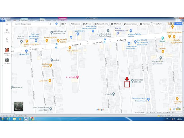Screen dimensions: 184x138
Task: Click the Bannakpao restaurant pin
Action: 177,99
